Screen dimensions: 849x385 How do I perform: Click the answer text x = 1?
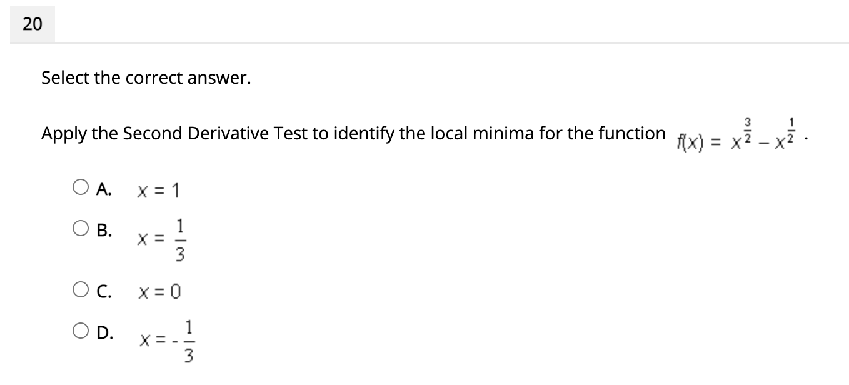[x=158, y=191]
